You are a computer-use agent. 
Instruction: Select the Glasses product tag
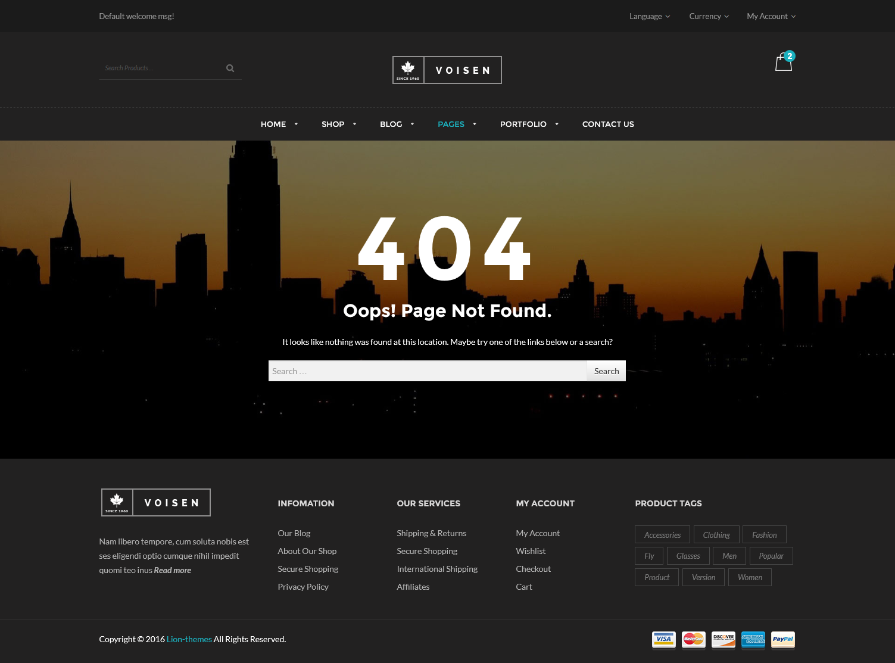688,556
